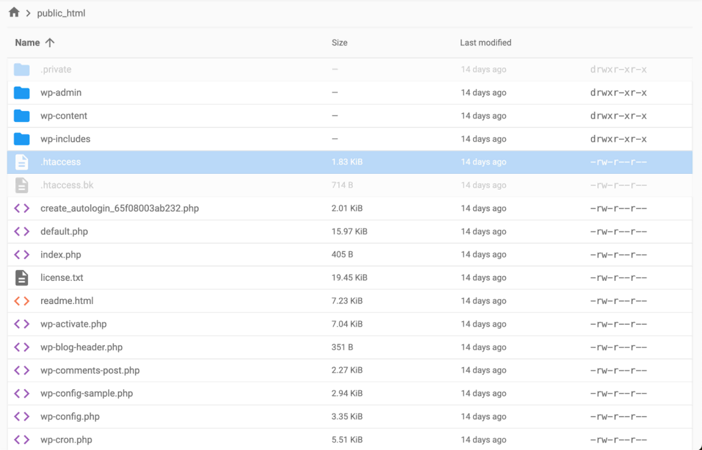Open the public_html breadcrumb entry
Viewport: 702px width, 450px height.
(x=60, y=12)
